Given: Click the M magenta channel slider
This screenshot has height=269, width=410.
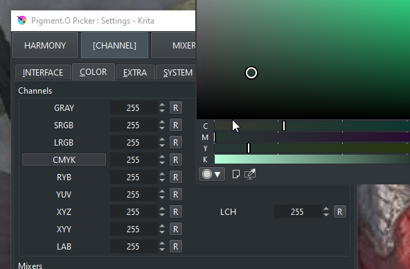Looking at the screenshot, I should pos(312,137).
